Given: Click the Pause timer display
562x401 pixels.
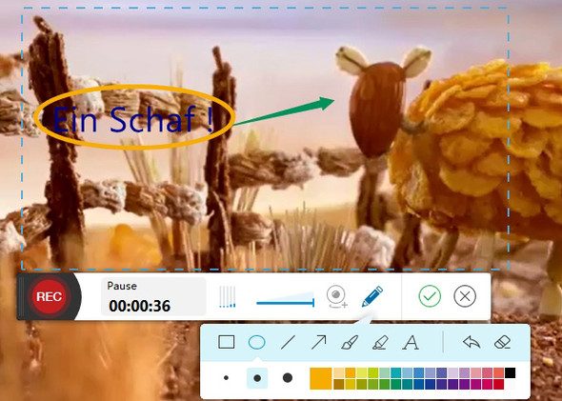Looking at the screenshot, I should click(x=153, y=296).
